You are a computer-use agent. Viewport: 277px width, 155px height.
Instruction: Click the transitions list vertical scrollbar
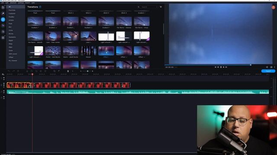tap(164, 29)
